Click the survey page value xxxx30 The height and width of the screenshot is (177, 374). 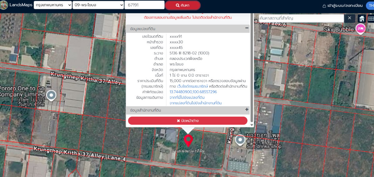click(176, 42)
